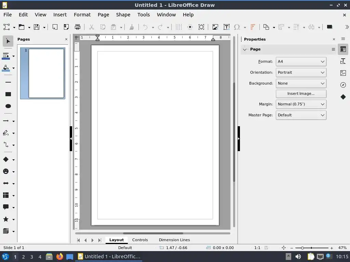Open the sidebar settings menu button

coord(343,39)
